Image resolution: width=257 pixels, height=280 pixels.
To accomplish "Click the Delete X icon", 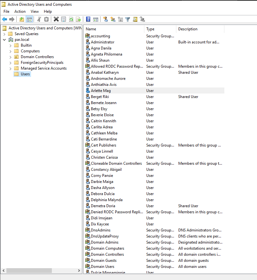I will [x=56, y=19].
